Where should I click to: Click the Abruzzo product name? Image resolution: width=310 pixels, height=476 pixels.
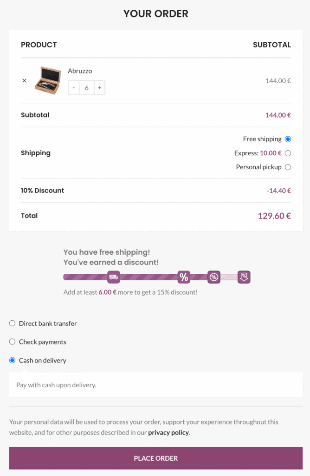80,71
